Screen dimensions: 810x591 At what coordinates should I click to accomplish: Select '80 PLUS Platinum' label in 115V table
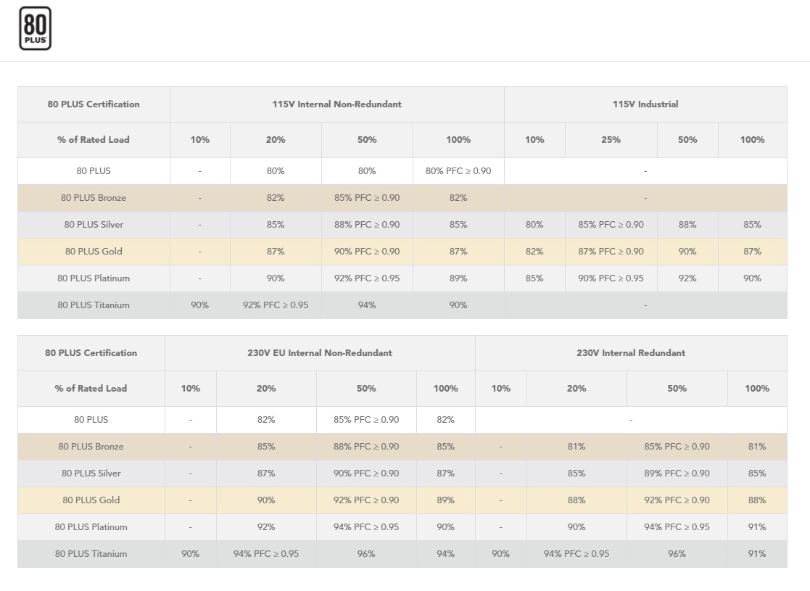click(x=94, y=278)
